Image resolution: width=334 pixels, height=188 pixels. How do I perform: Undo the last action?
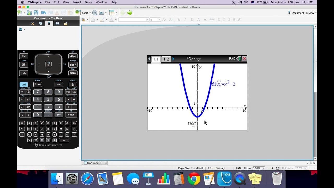[43, 13]
